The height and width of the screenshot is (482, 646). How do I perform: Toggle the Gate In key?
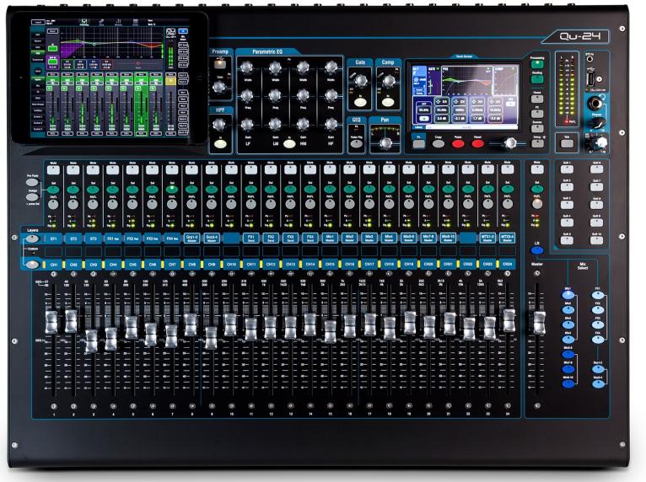tap(359, 102)
